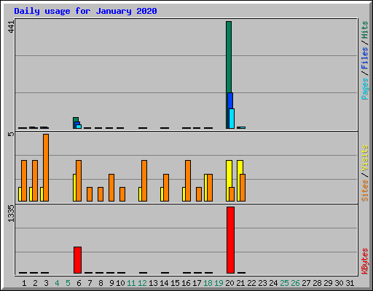373x291 pixels.
Task: Click the green day label '19'
Action: (219, 283)
